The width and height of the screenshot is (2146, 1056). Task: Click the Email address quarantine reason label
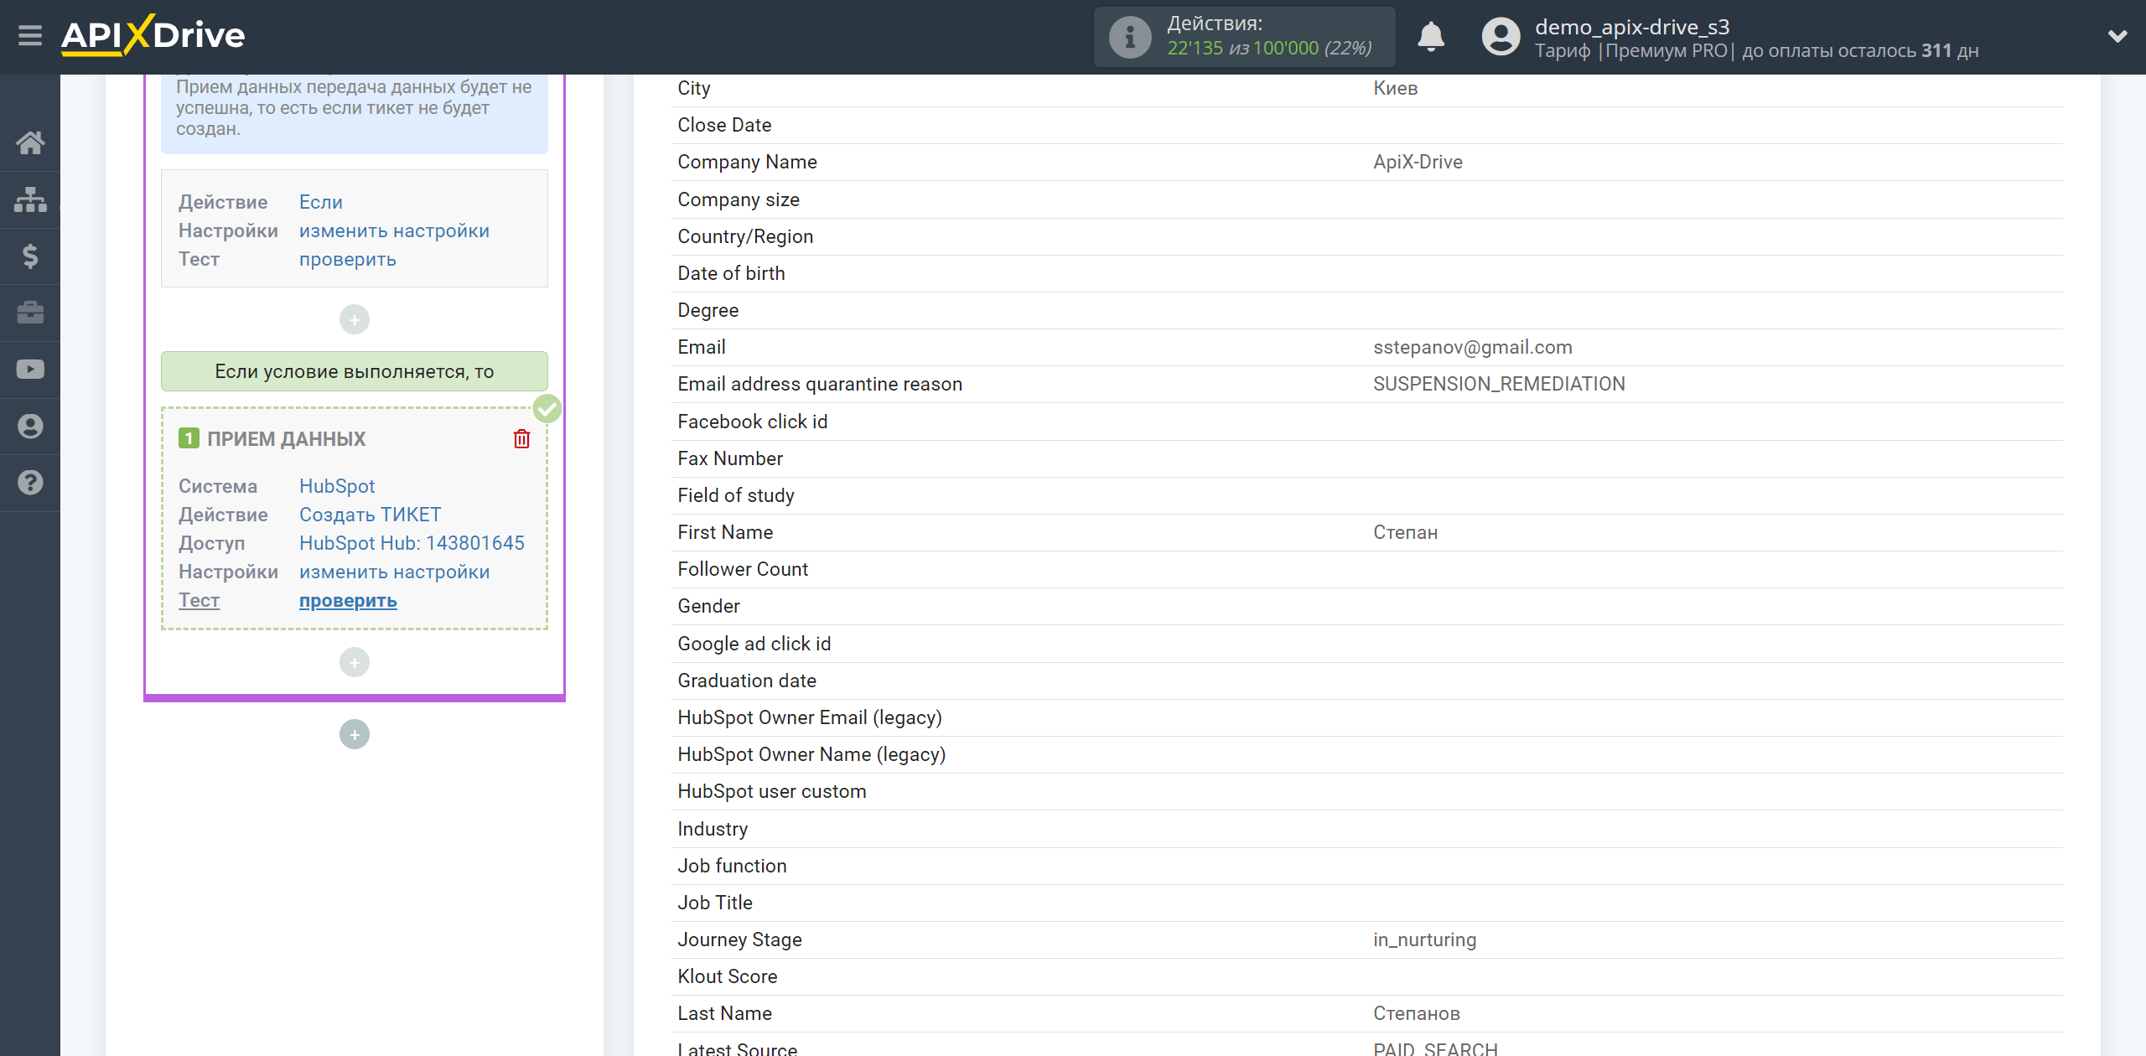[x=819, y=384]
